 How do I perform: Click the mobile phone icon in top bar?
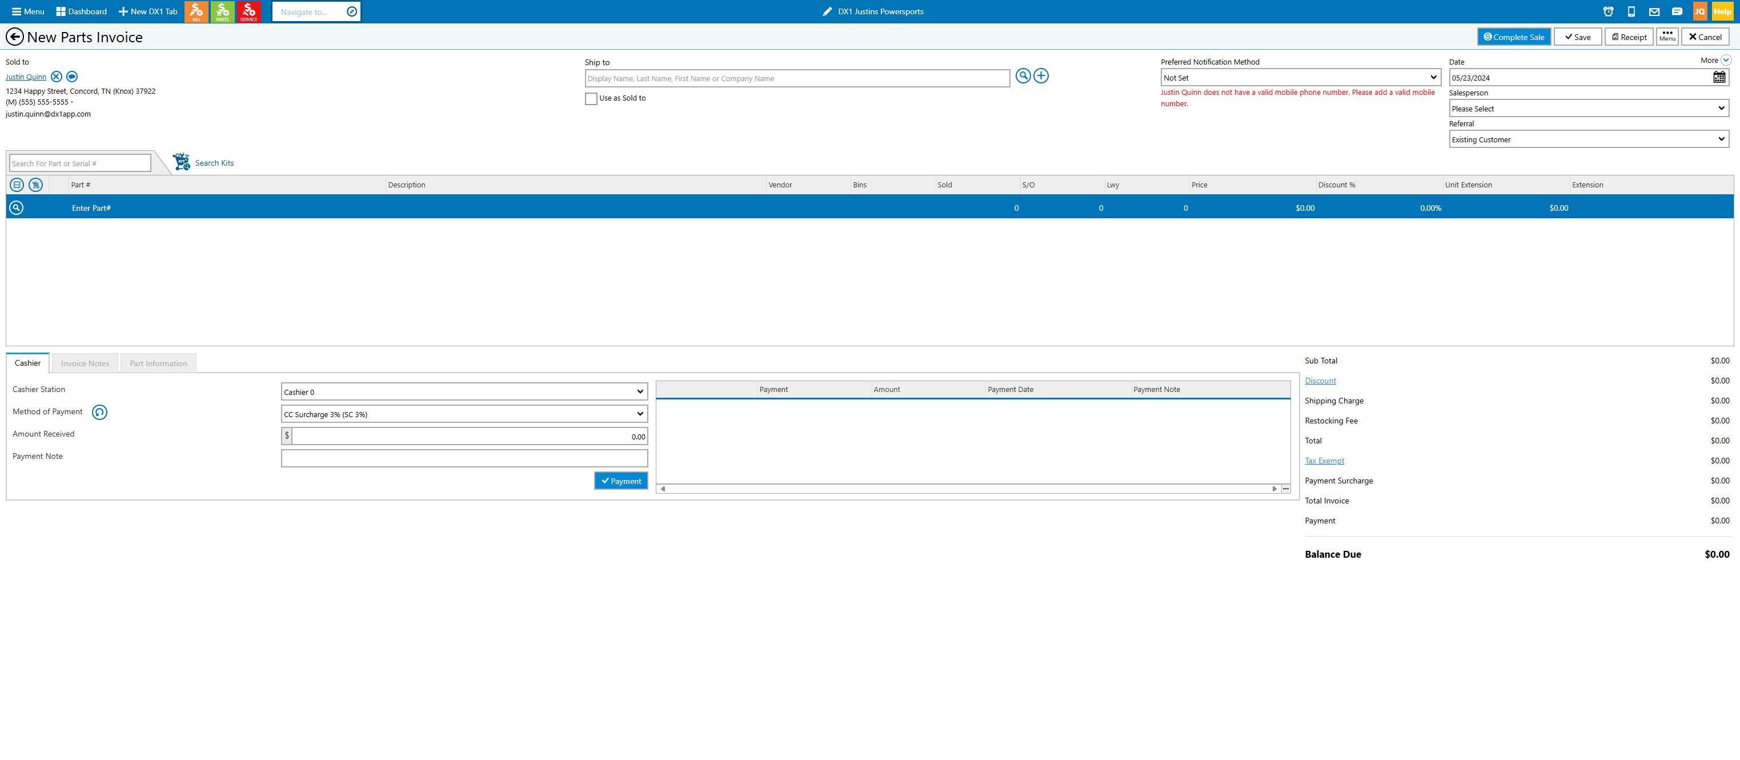click(1631, 11)
